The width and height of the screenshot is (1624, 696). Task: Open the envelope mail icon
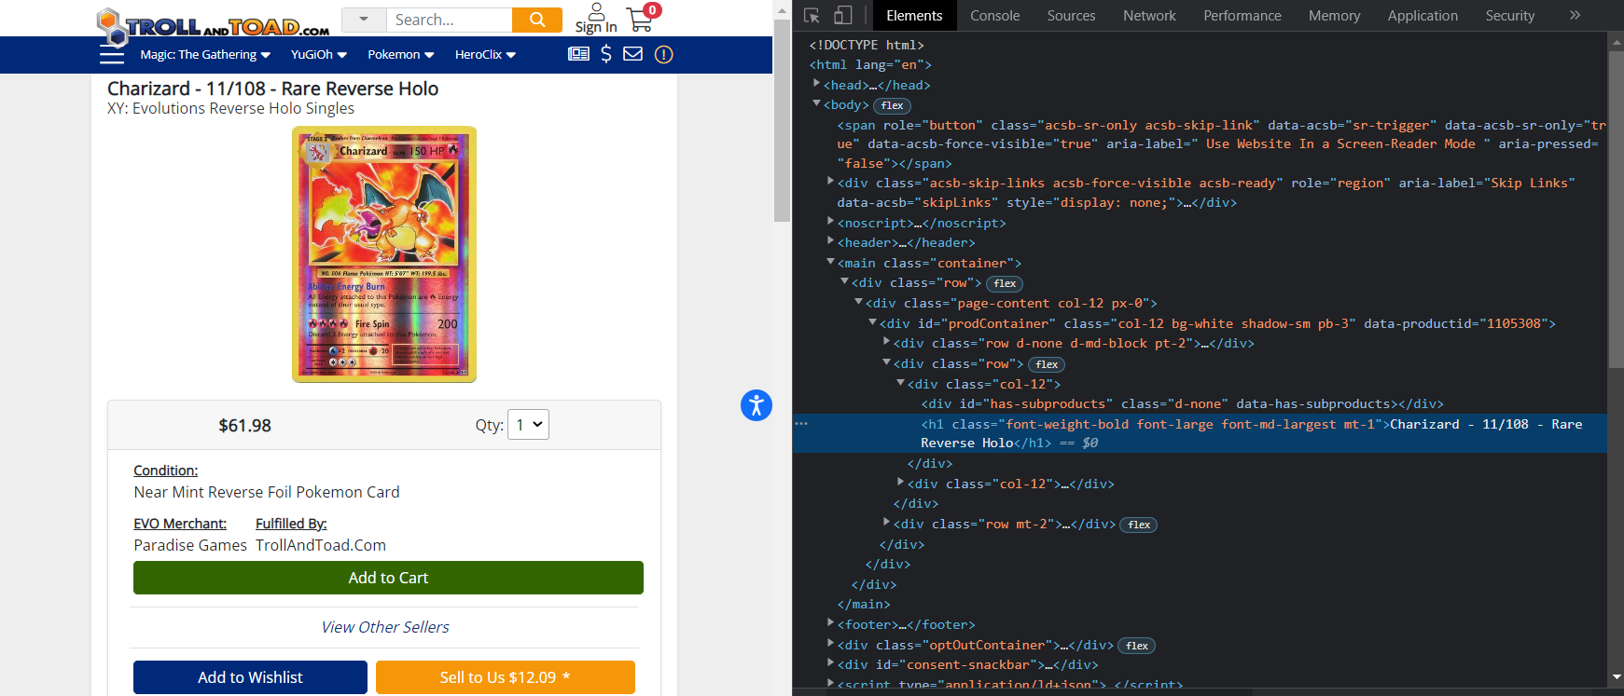click(x=633, y=54)
